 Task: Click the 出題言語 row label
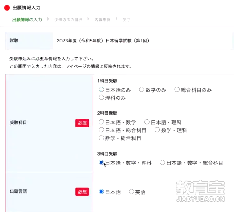coord(18,191)
